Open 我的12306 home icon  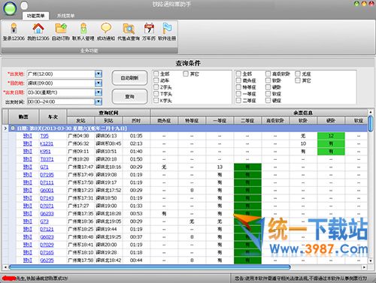38,32
